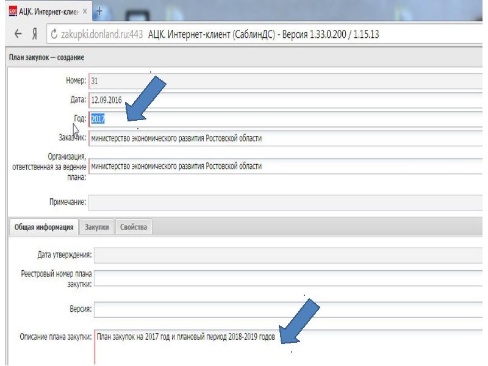This screenshot has height=366, width=488.
Task: Open Yandex home via the Я icon
Action: [35, 34]
